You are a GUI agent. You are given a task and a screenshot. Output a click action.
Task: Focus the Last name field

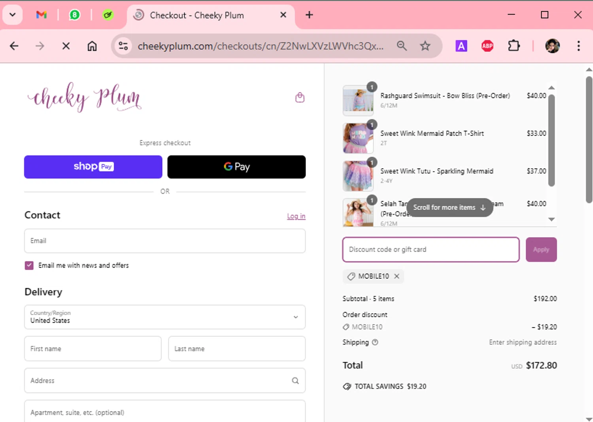(x=237, y=349)
